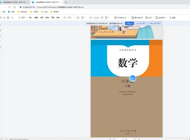Close the active PDF tab
Screen dimensions: 190x140
(62, 2)
